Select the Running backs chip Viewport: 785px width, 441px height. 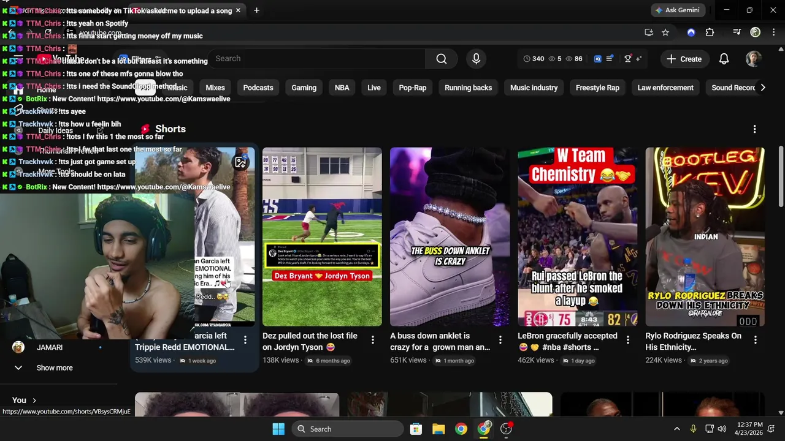[469, 88]
